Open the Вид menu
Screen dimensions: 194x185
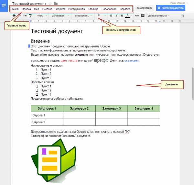pyautogui.click(x=37, y=9)
